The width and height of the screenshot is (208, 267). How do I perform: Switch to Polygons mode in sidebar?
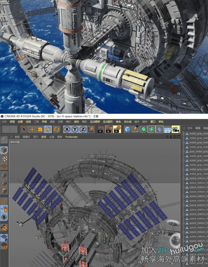[4, 191]
